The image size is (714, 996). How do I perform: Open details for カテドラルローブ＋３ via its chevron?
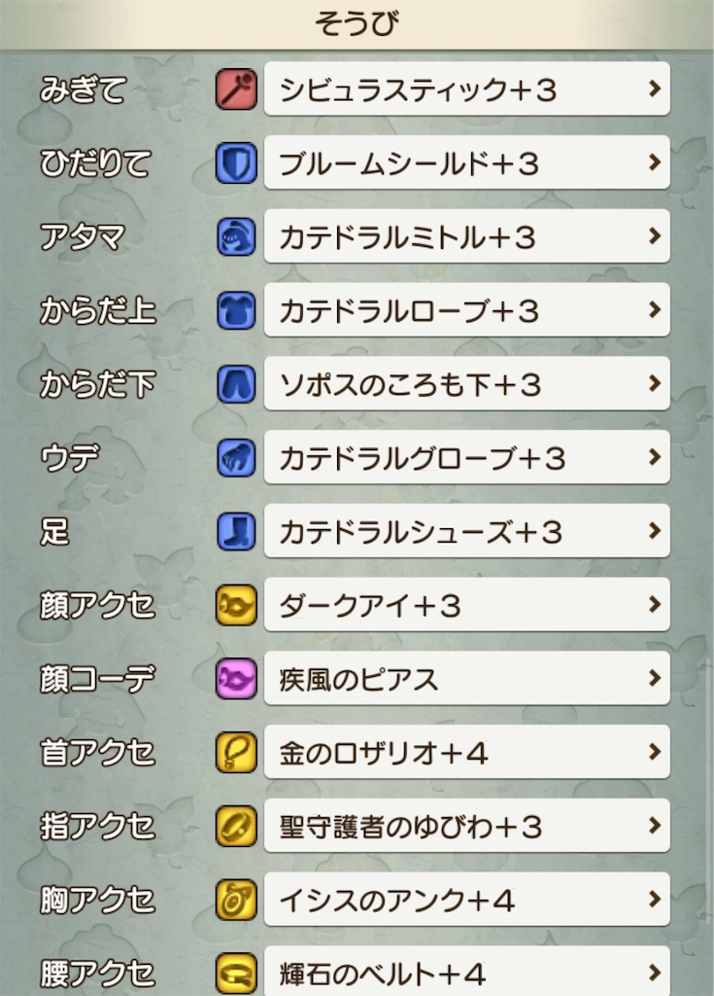[x=653, y=310]
